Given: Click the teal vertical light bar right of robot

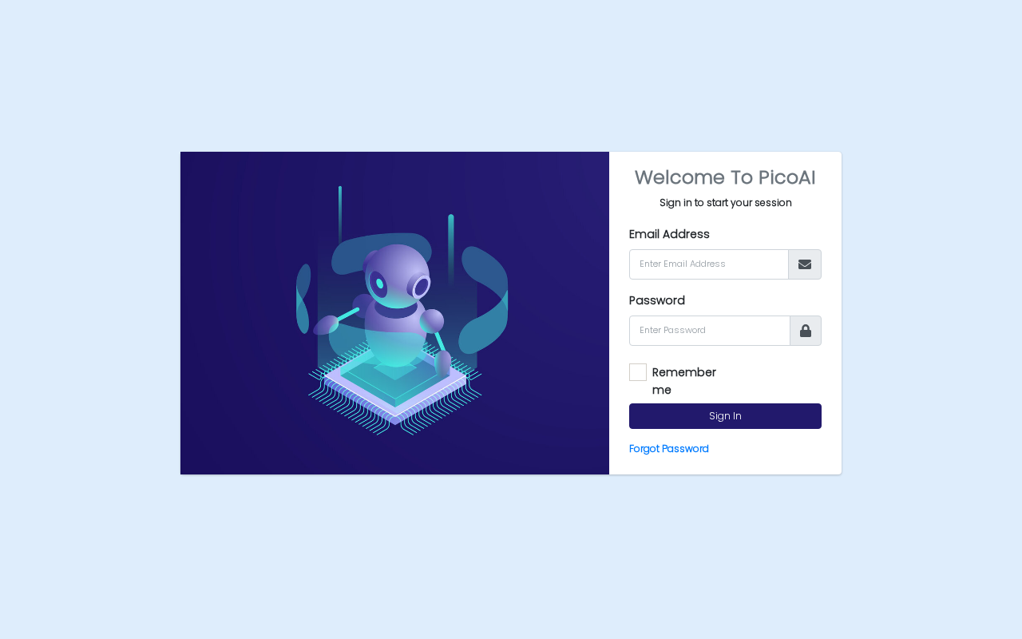Looking at the screenshot, I should (x=451, y=248).
